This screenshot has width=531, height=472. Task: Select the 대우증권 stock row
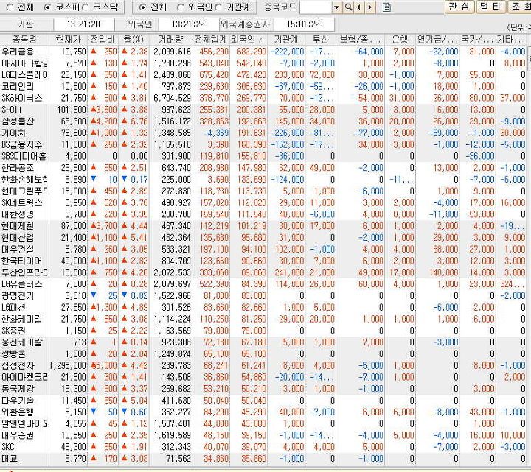click(x=263, y=435)
